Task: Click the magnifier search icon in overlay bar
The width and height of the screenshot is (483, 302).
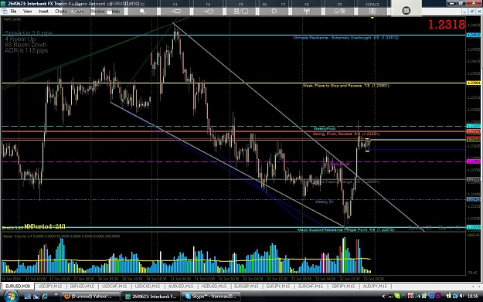Action: (142, 12)
